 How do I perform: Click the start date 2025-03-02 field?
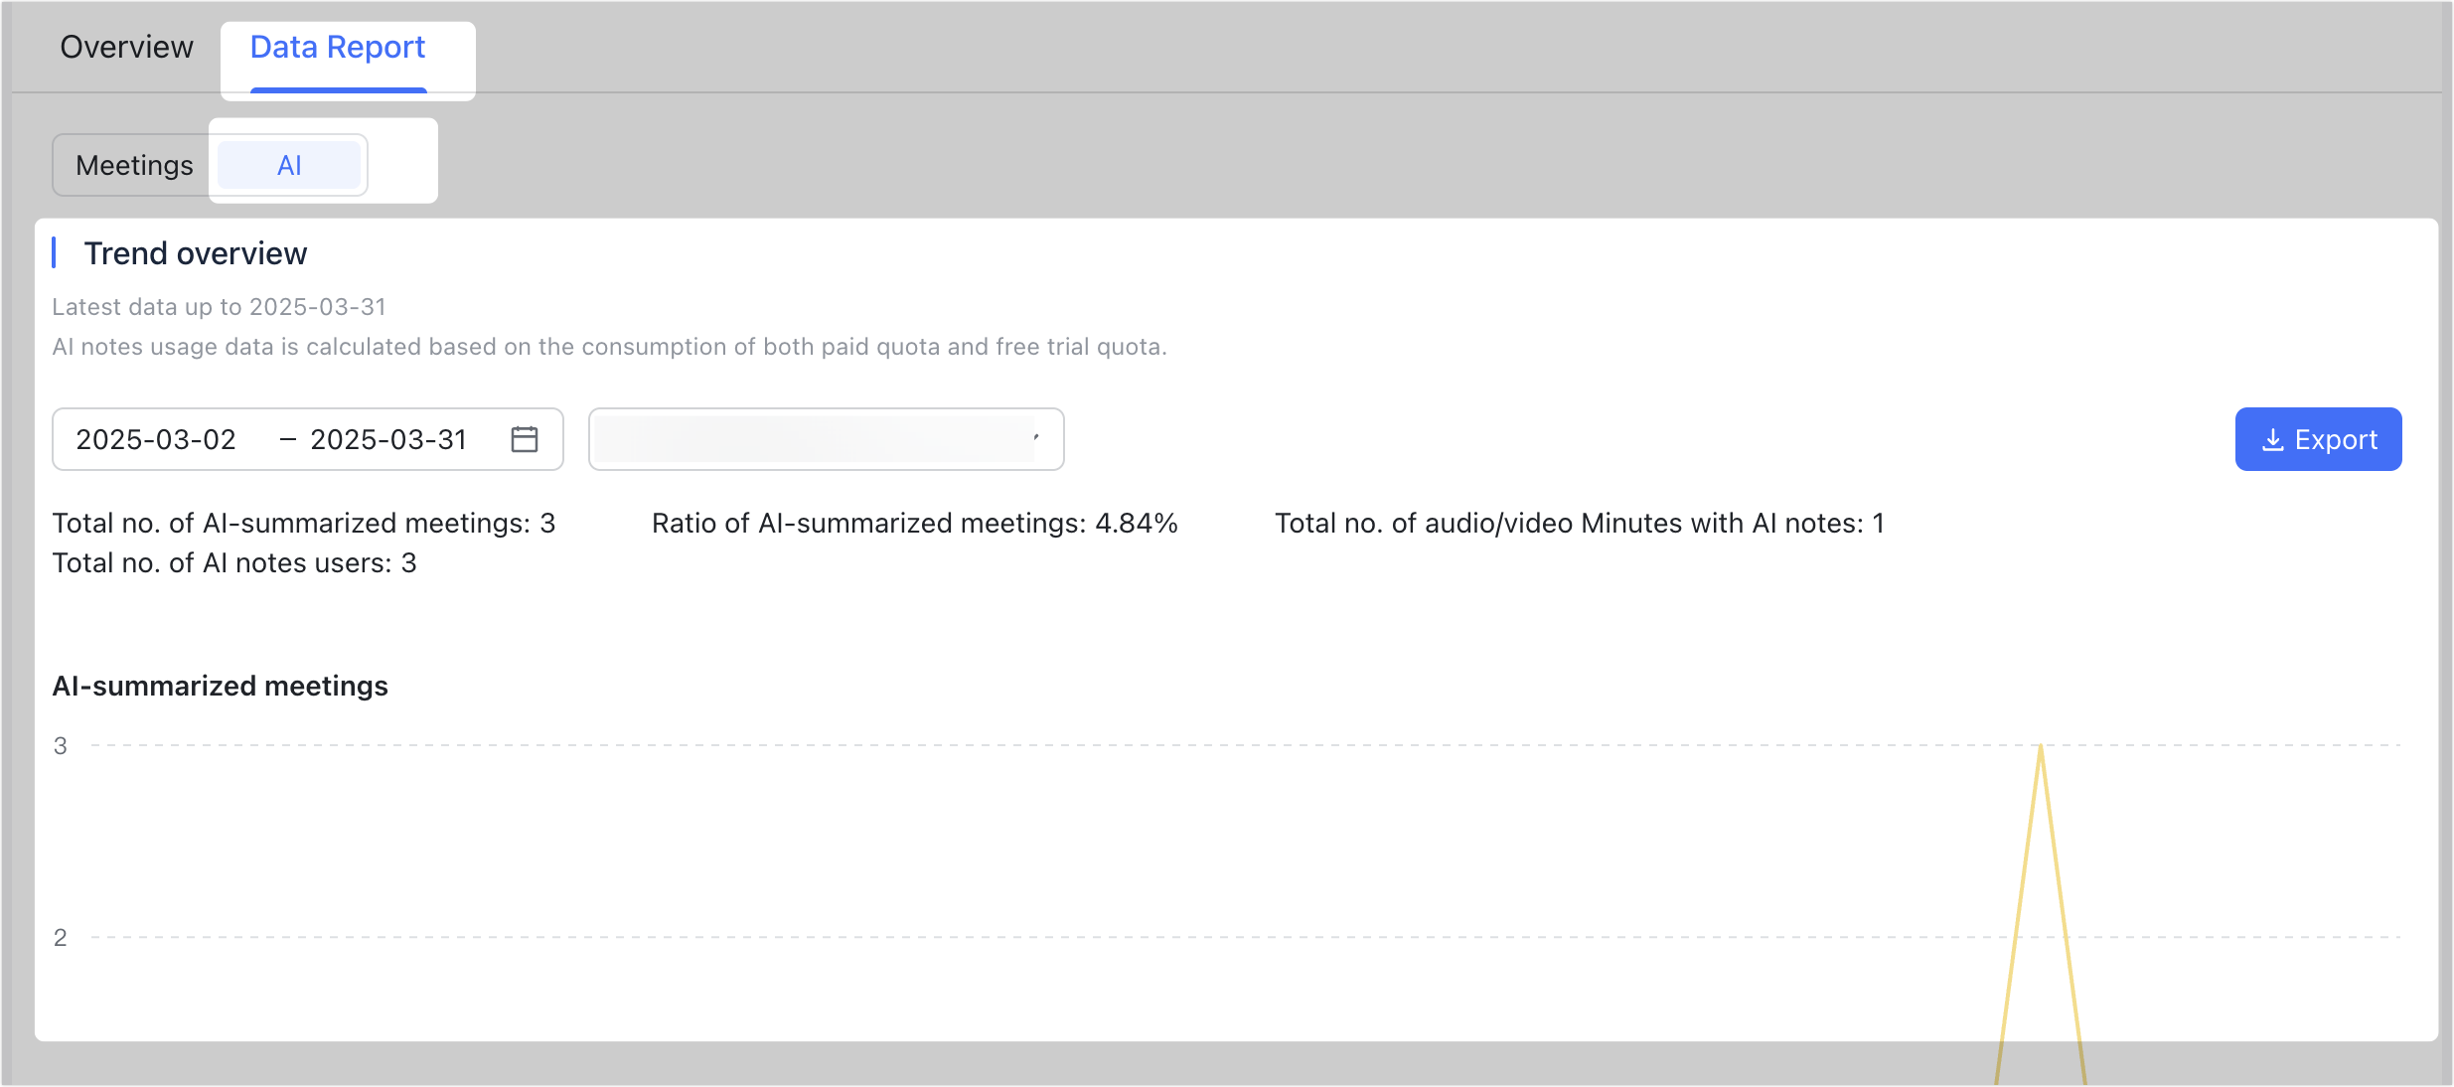coord(156,439)
